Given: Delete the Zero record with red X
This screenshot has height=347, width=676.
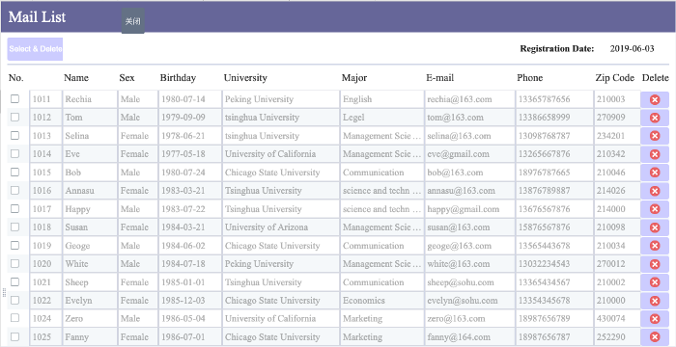Looking at the screenshot, I should pyautogui.click(x=655, y=319).
